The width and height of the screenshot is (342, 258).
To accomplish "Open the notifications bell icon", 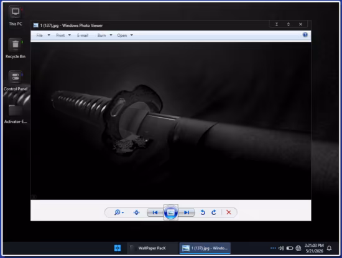I will coord(329,248).
